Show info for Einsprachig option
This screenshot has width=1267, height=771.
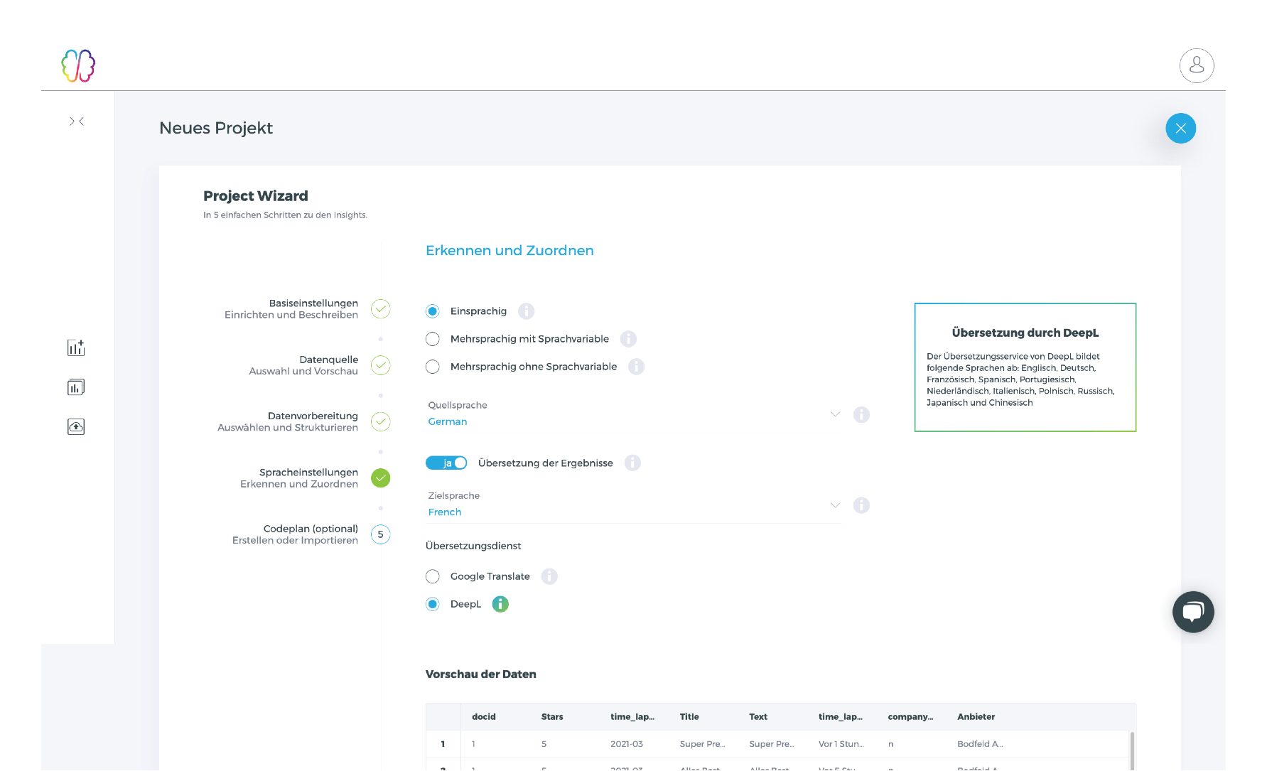526,311
